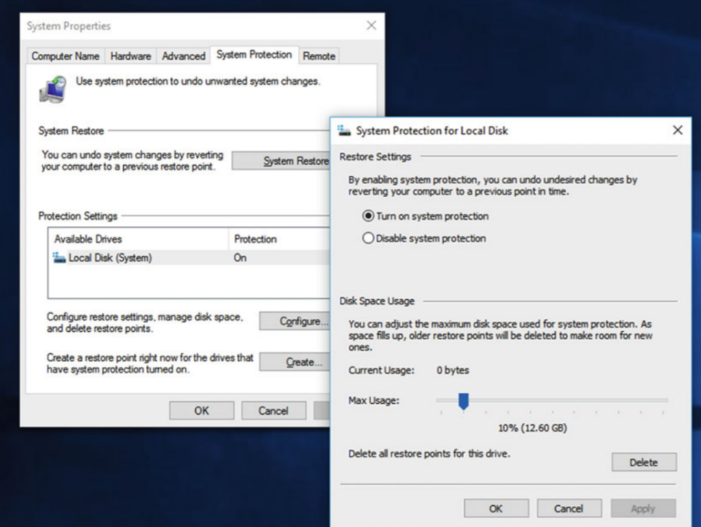This screenshot has height=527, width=701.
Task: Choose Disable system protection radio button
Action: click(x=368, y=239)
